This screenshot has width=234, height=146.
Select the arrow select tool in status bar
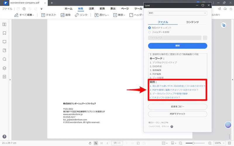pyautogui.click(x=96, y=143)
